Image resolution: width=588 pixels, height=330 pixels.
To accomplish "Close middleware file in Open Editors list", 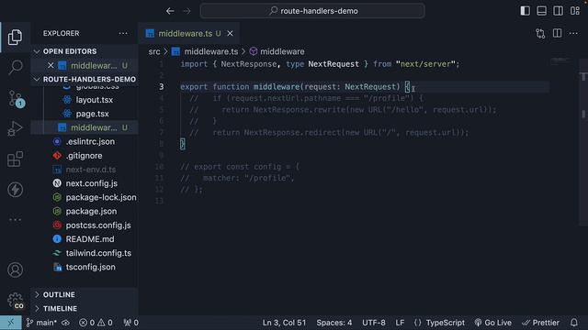I will coord(51,65).
